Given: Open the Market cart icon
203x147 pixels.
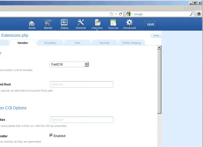Looking at the screenshot, I should click(48, 23).
